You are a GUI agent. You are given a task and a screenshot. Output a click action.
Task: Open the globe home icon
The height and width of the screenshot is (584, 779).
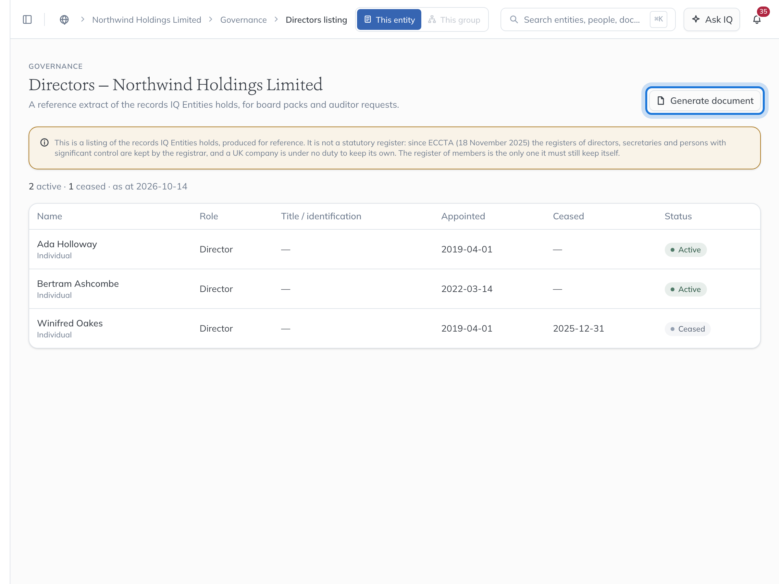[64, 20]
